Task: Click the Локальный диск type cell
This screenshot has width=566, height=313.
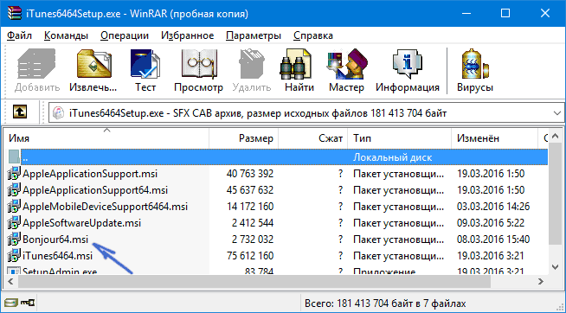Action: coord(392,157)
